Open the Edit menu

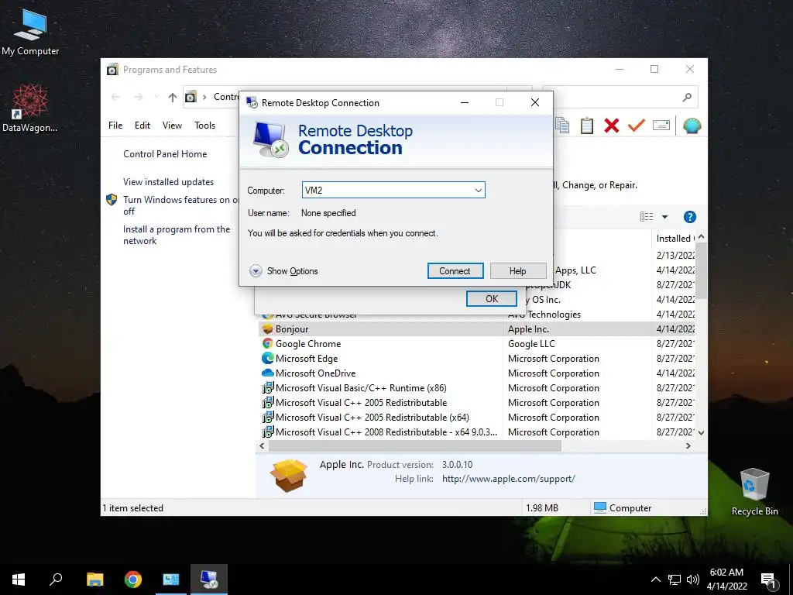(x=142, y=125)
